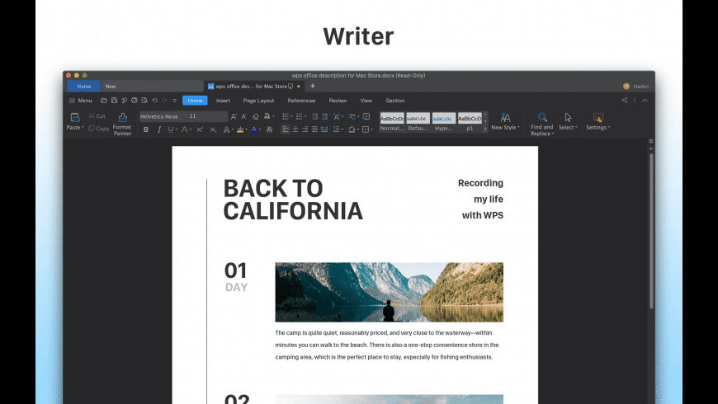Image resolution: width=718 pixels, height=404 pixels.
Task: Click the Redo arrow
Action: tap(164, 101)
